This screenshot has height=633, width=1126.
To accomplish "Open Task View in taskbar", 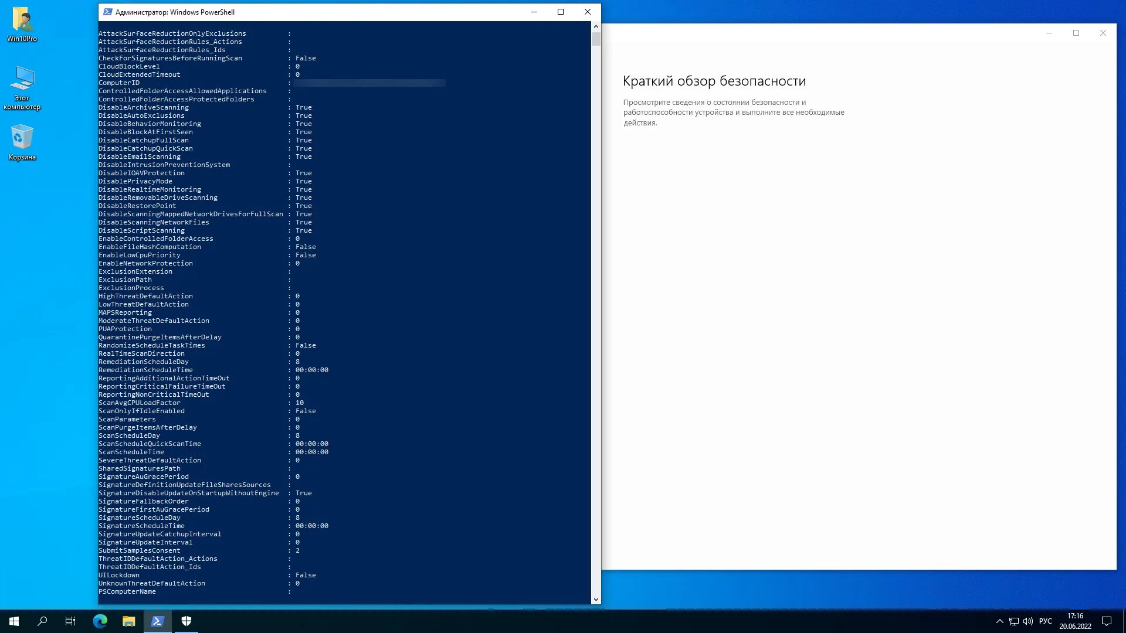I will pos(70,621).
